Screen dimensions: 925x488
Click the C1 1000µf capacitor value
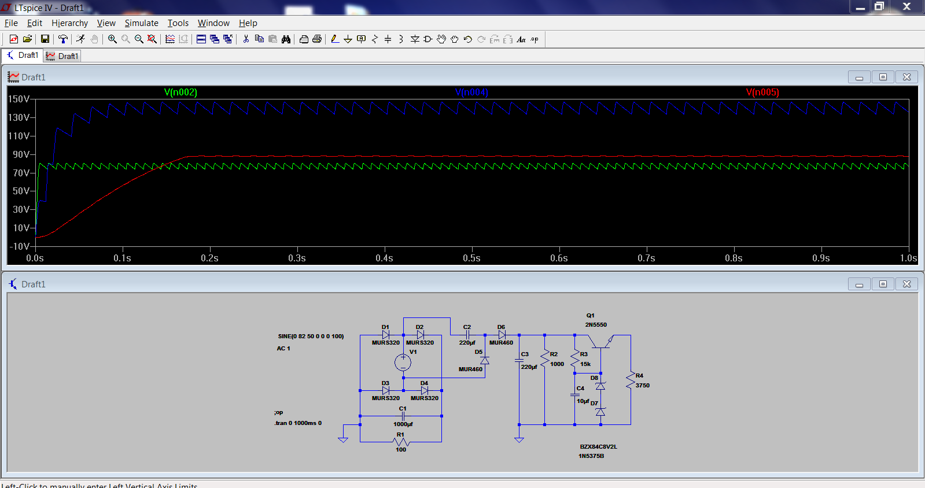point(403,424)
